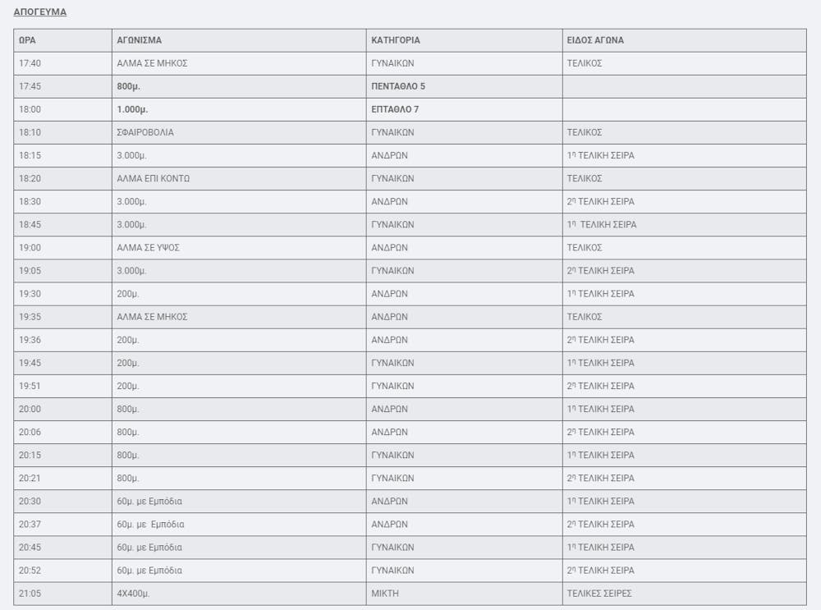Select the ΠΕΝΤΑΘΛΟ 5 category cell

398,86
